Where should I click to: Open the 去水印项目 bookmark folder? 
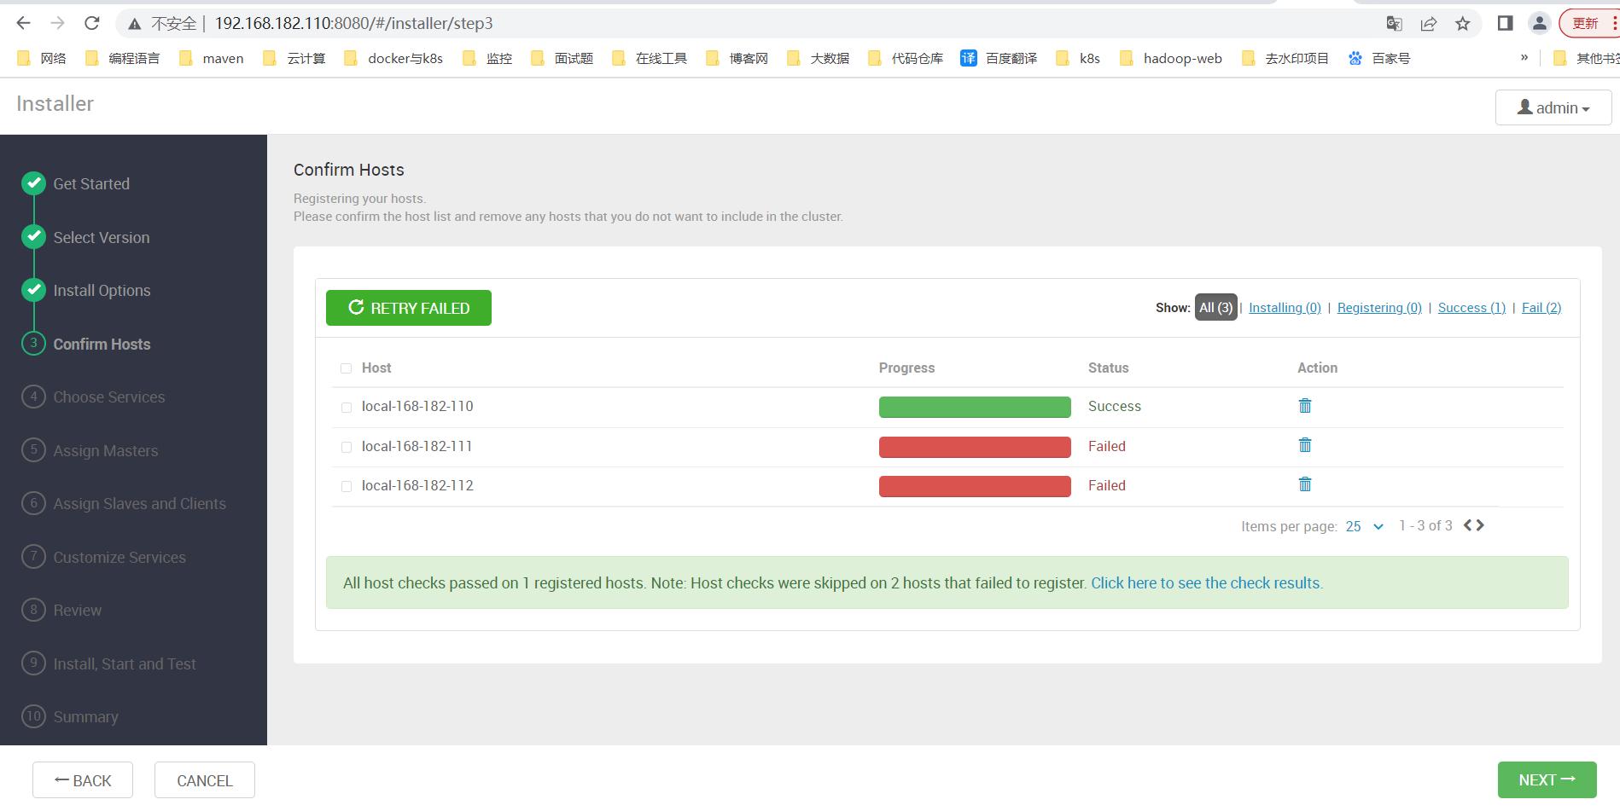click(x=1285, y=58)
